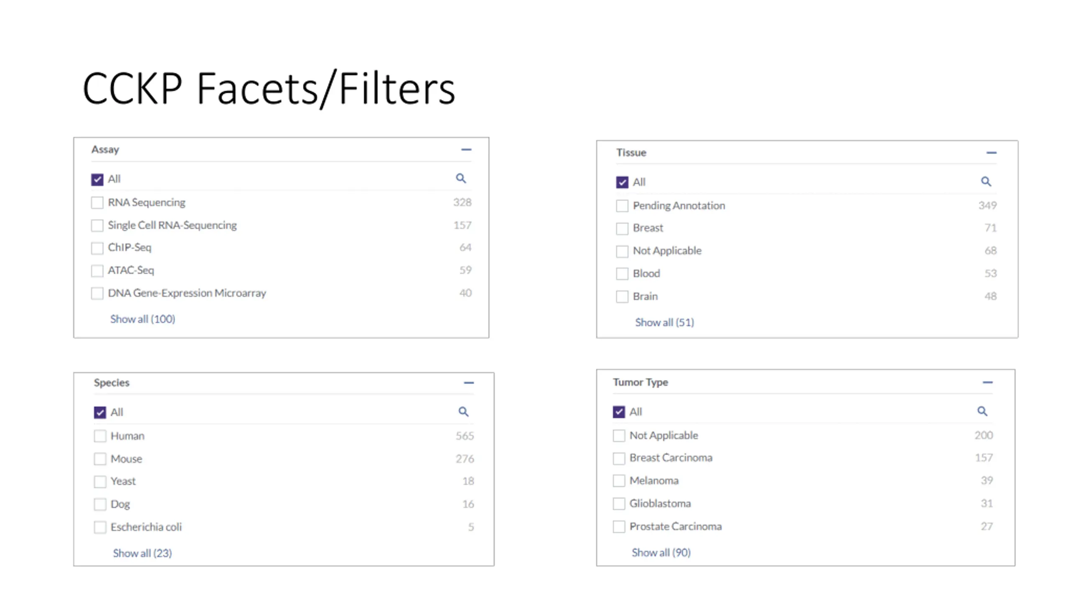Click the Human count 565
The image size is (1071, 602).
pos(465,436)
